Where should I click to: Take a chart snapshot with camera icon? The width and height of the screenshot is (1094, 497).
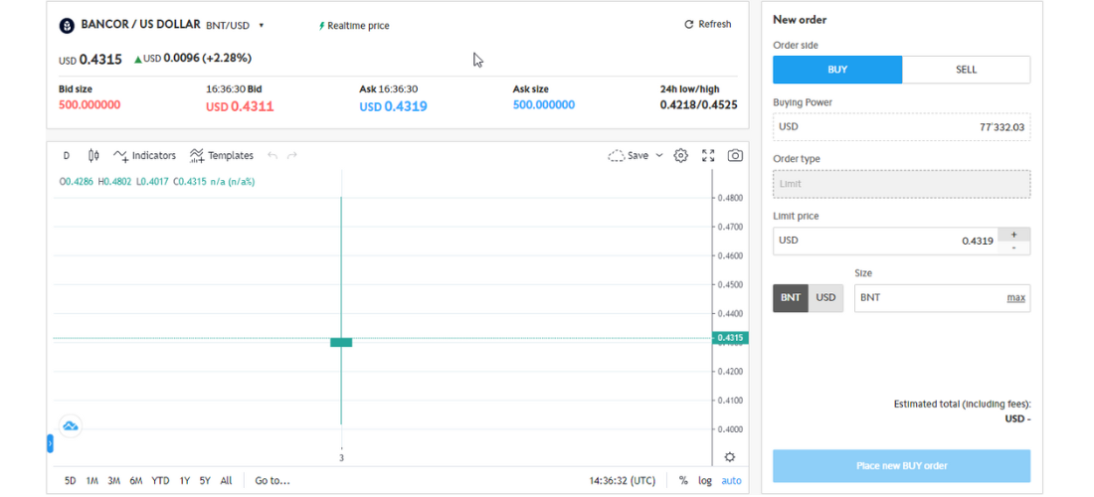[735, 155]
